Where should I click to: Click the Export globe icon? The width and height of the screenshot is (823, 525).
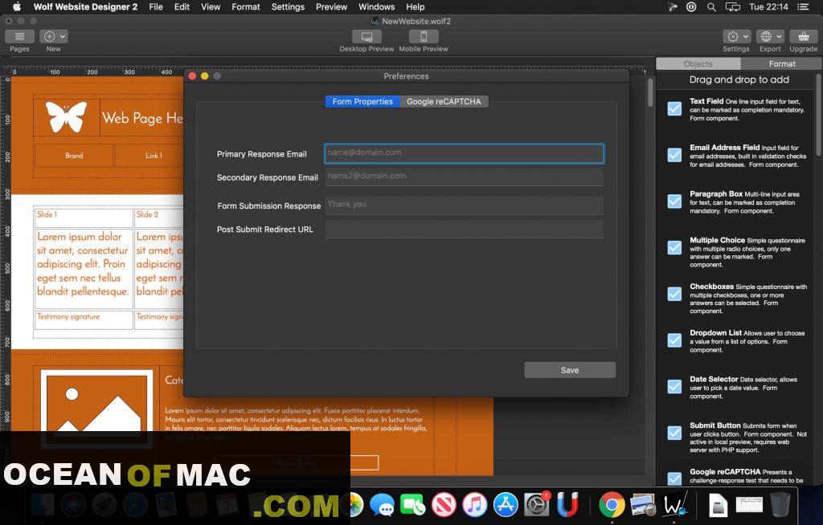click(x=766, y=36)
